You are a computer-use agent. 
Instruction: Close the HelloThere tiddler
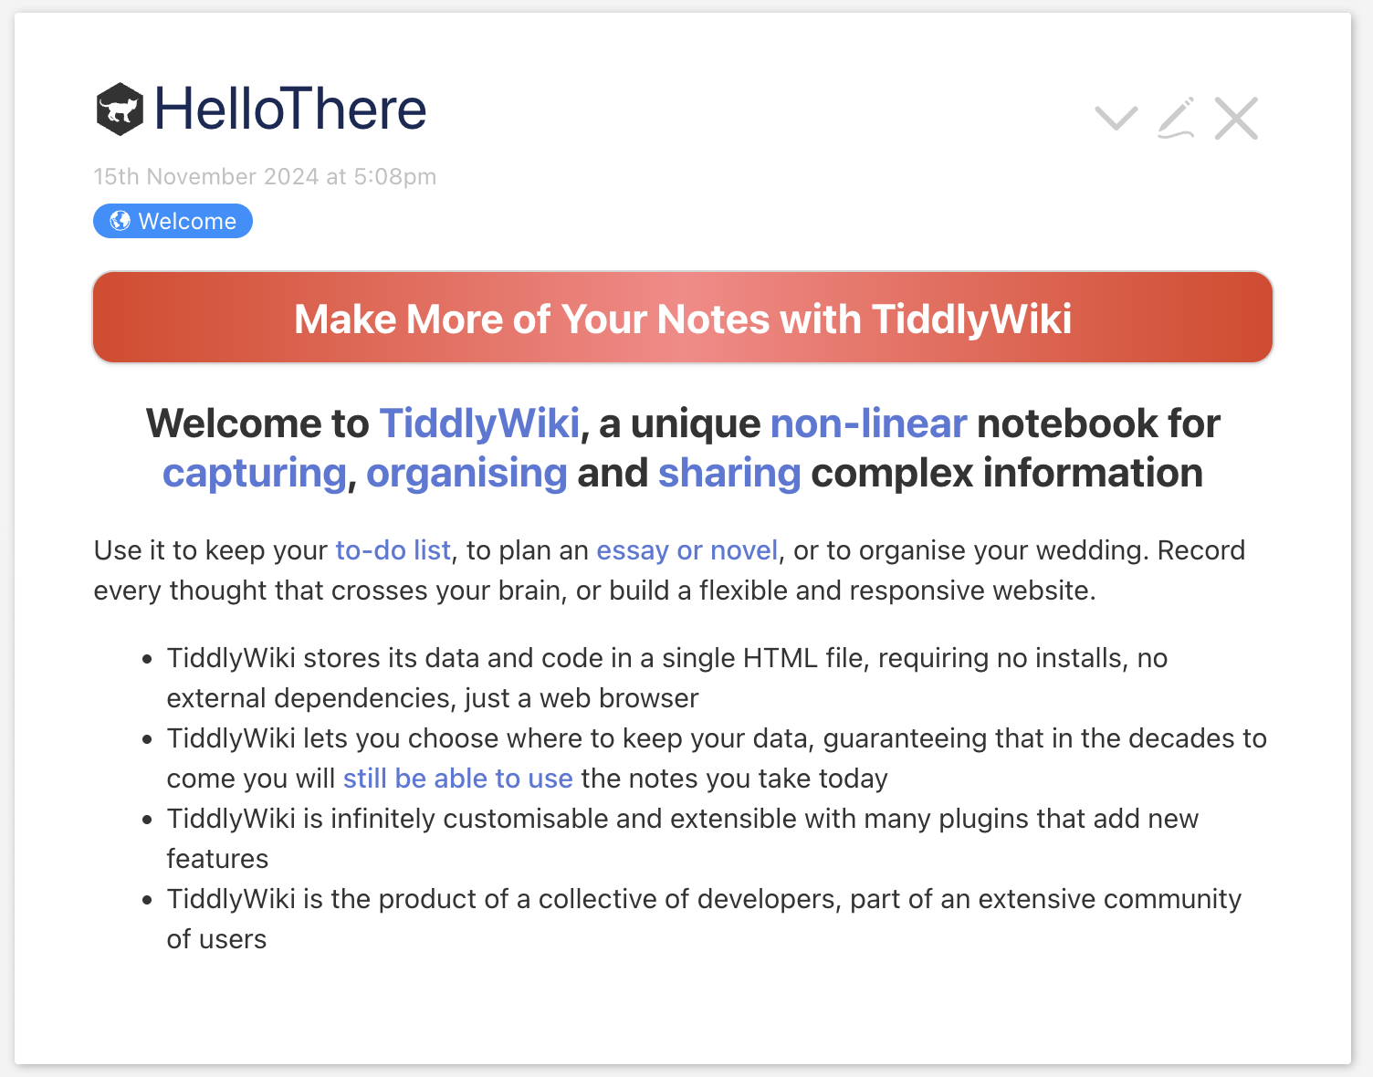[x=1236, y=119]
